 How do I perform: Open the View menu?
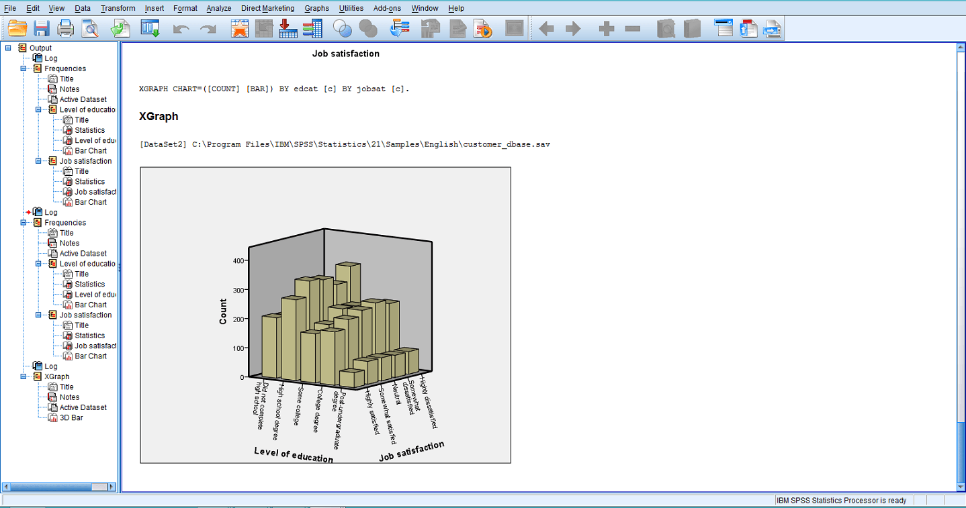(x=56, y=8)
